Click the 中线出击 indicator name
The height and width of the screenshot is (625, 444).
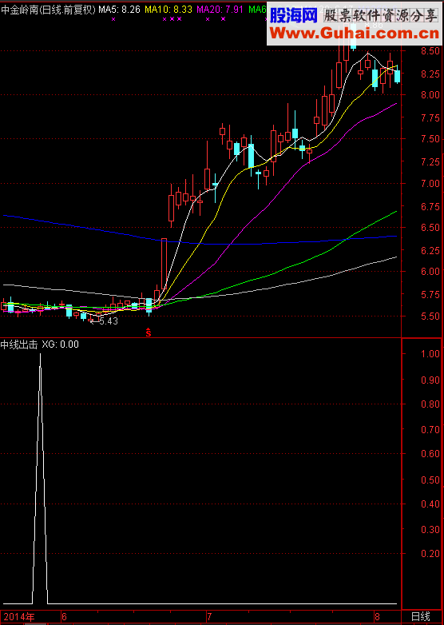(19, 344)
